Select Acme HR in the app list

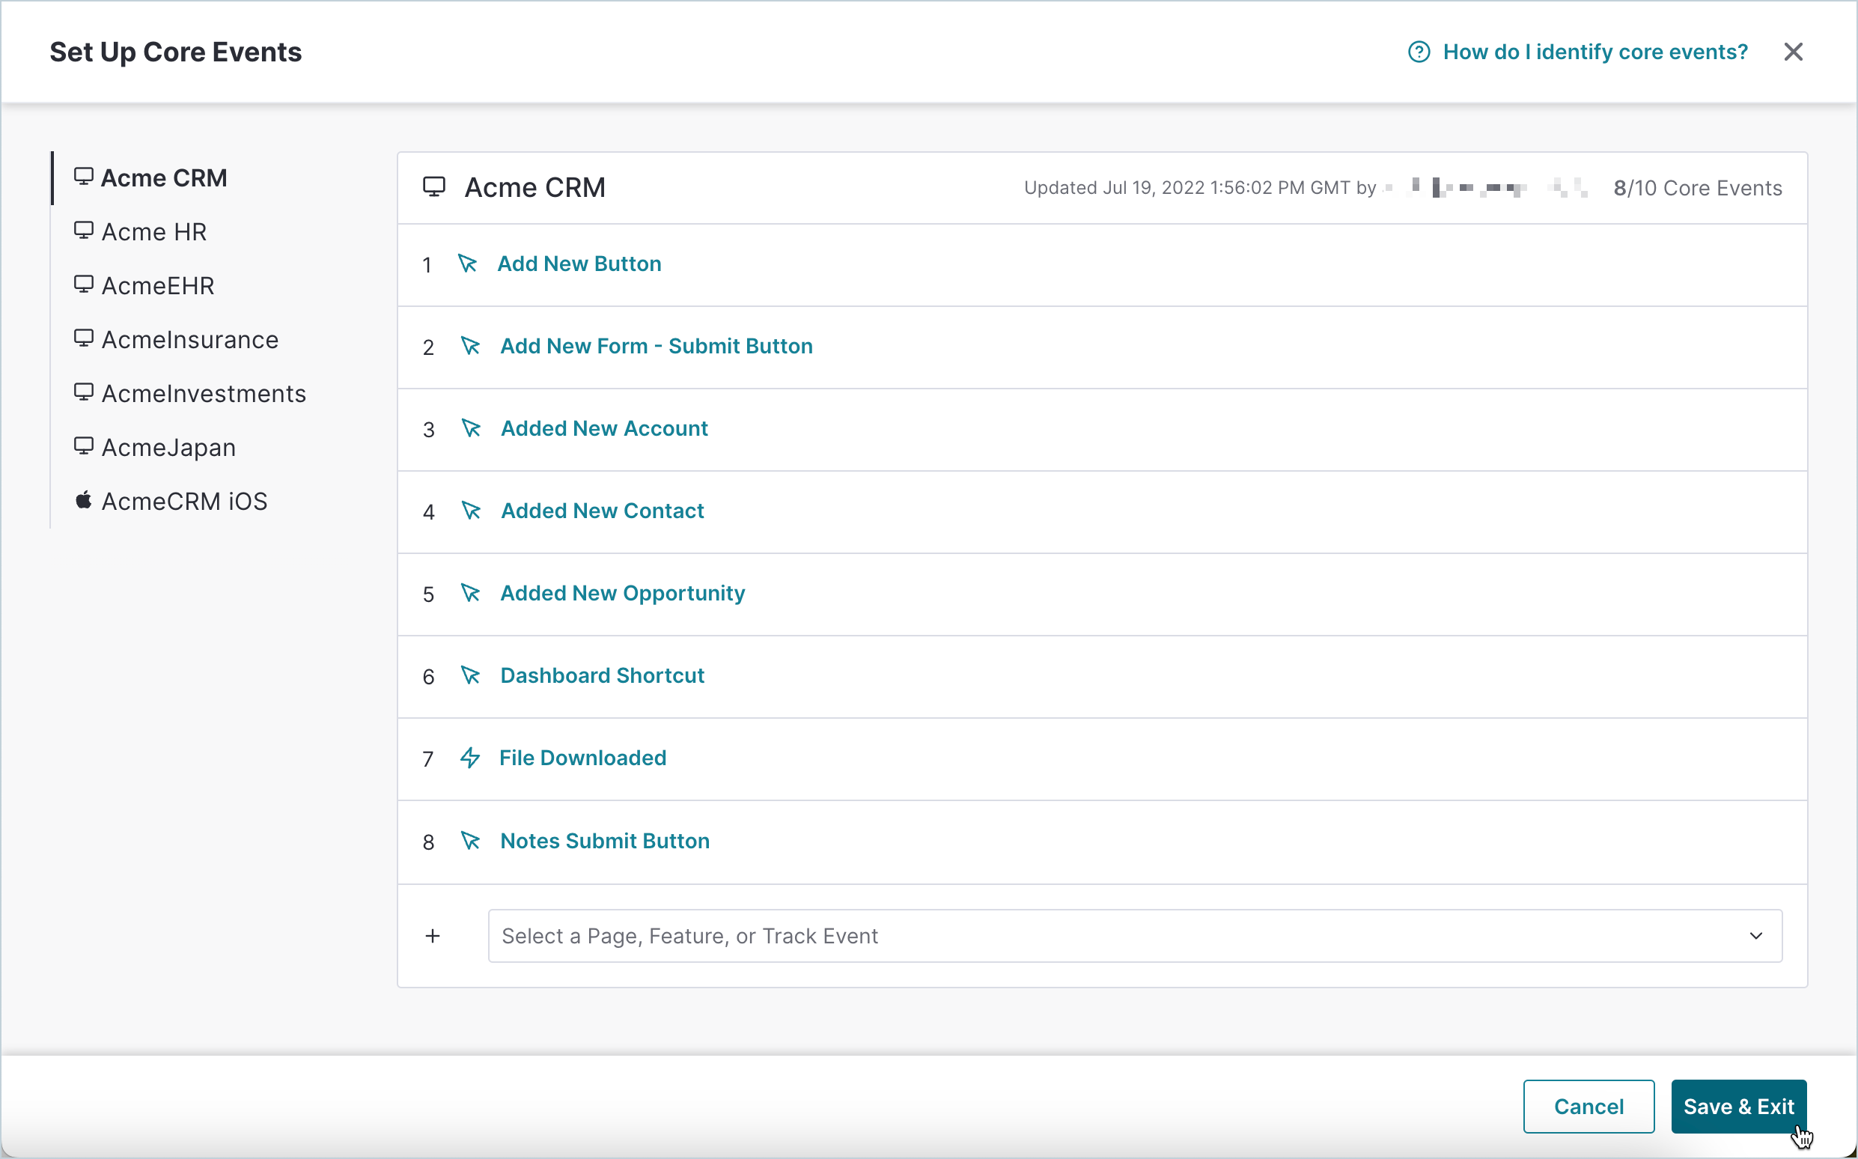pyautogui.click(x=154, y=231)
